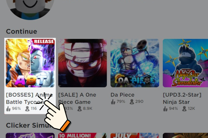Click the 'Clicker Simulator' section heading

click(x=29, y=125)
